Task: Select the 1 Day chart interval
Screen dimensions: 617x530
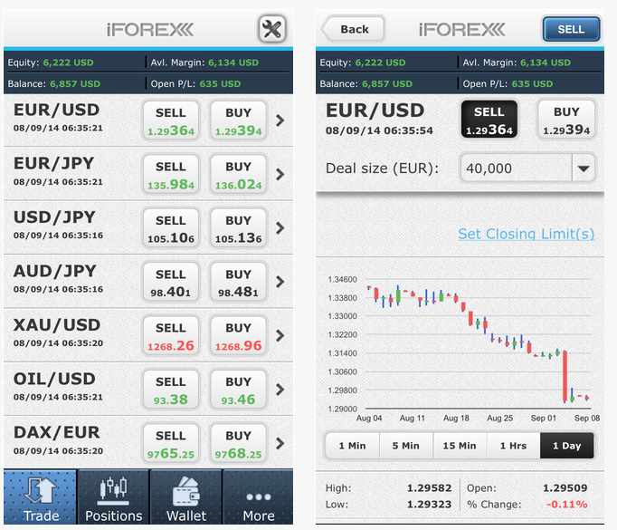Action: point(566,446)
